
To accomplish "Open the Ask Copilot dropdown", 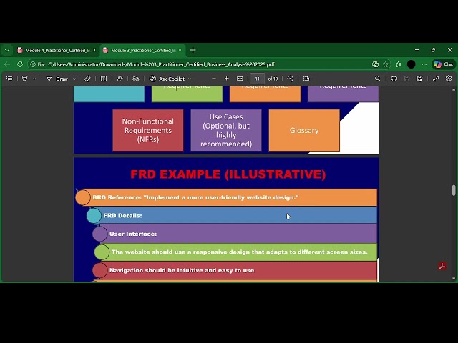I will 171,79.
